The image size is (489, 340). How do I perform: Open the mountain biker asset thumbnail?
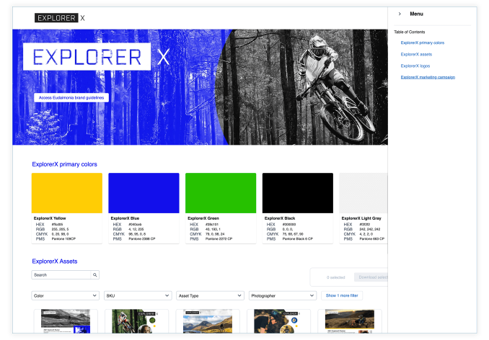(136, 322)
